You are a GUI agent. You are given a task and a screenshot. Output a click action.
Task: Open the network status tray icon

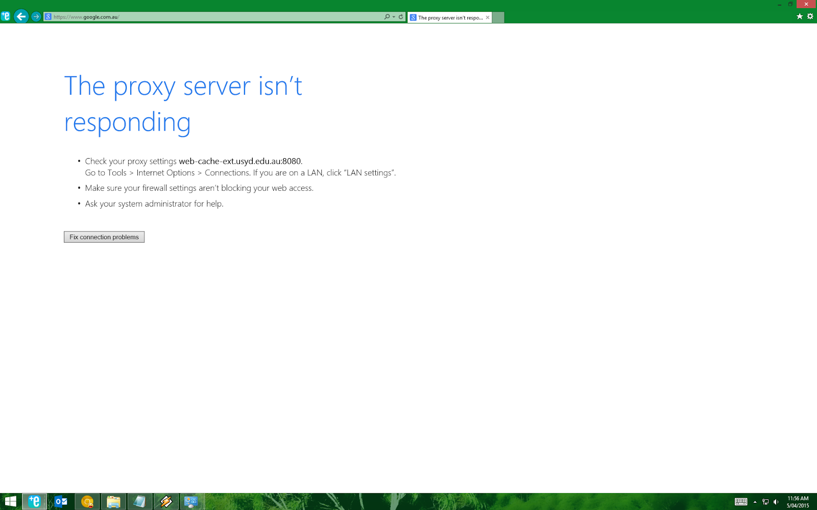(x=764, y=501)
